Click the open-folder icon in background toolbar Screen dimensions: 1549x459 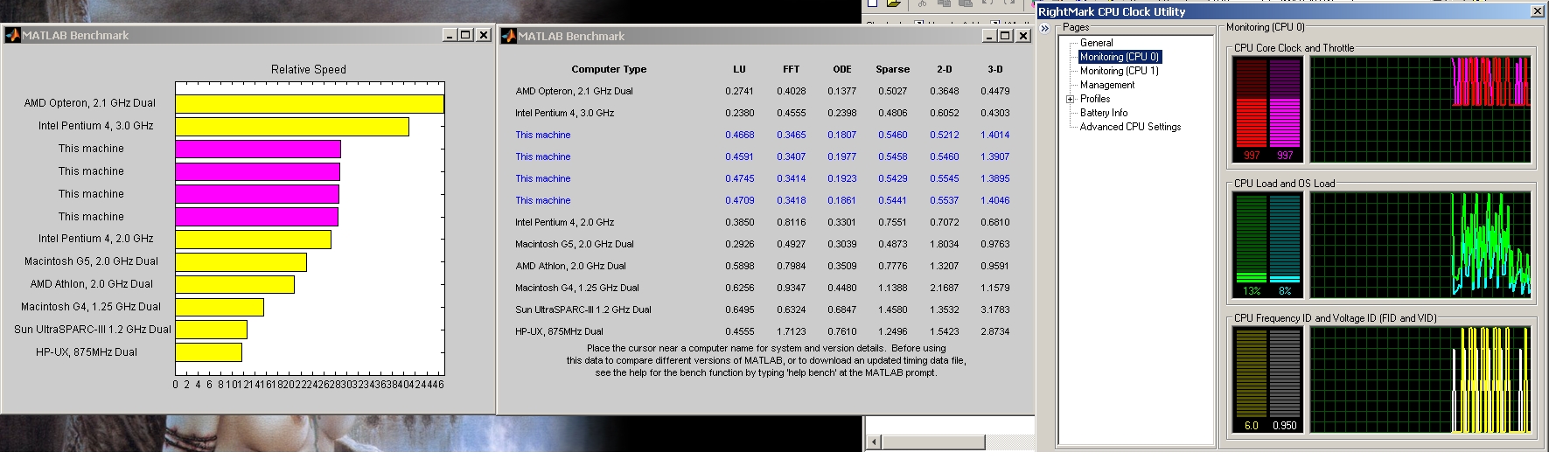pos(893,3)
